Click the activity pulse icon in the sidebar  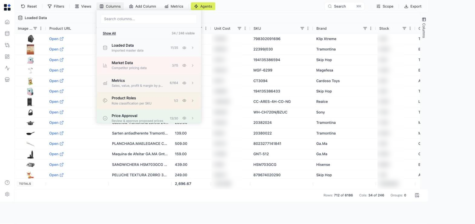tap(7, 68)
